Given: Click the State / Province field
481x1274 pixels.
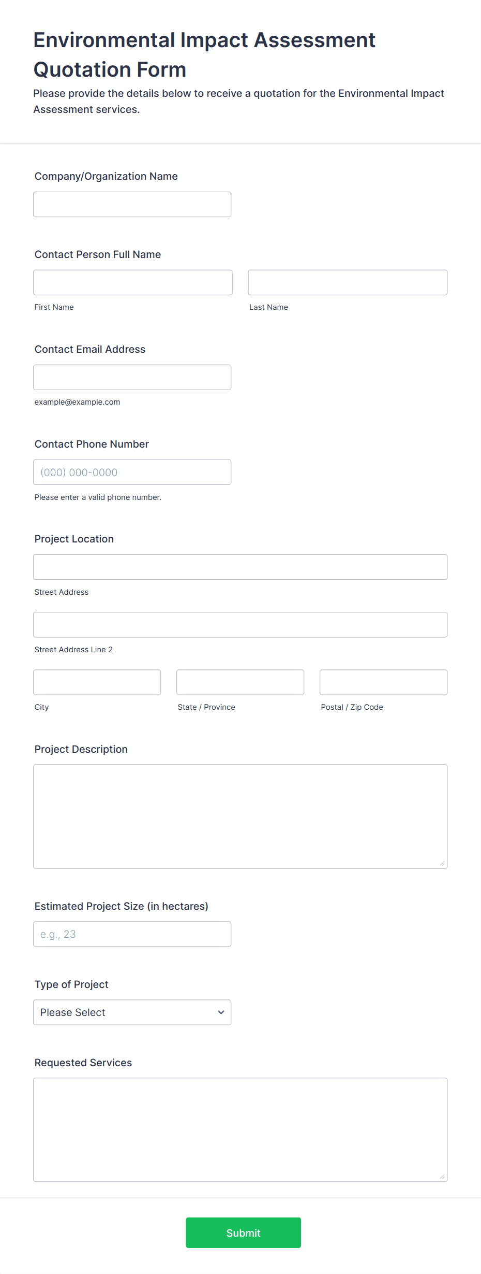Looking at the screenshot, I should coord(240,682).
